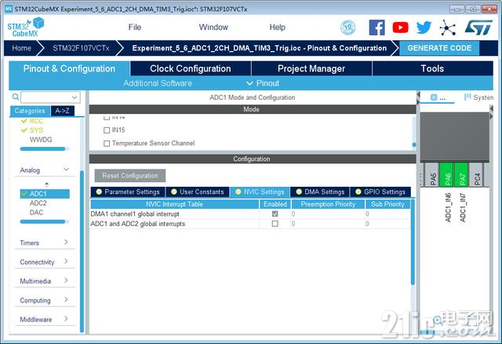
Task: Open the Window menu
Action: pyautogui.click(x=213, y=27)
